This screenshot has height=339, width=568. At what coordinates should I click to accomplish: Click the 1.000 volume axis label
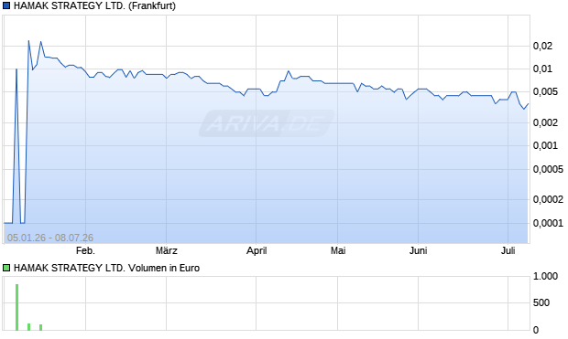tap(545, 277)
